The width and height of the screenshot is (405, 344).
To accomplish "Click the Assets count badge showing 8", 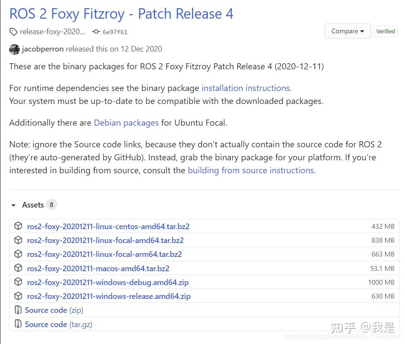I will pos(52,204).
